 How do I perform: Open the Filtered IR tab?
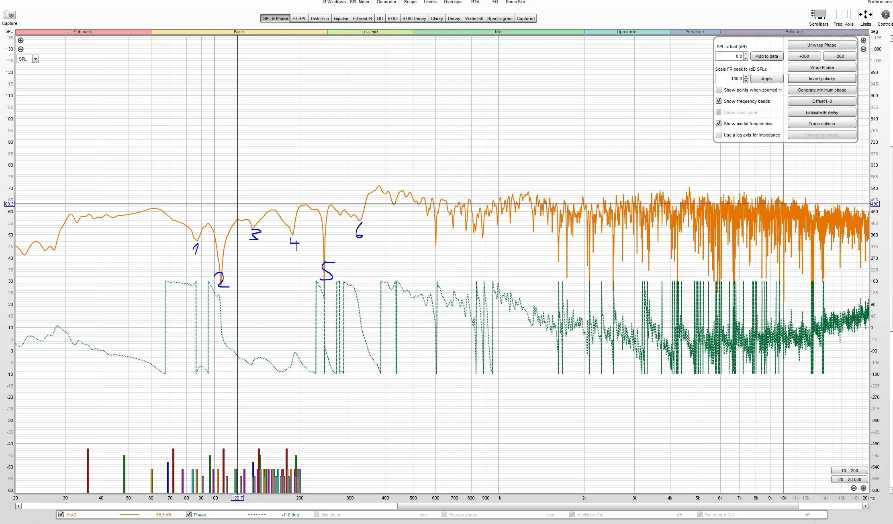362,18
